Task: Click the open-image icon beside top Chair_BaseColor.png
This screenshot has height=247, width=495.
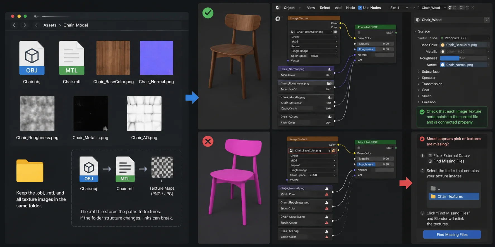Action: tap(336, 32)
